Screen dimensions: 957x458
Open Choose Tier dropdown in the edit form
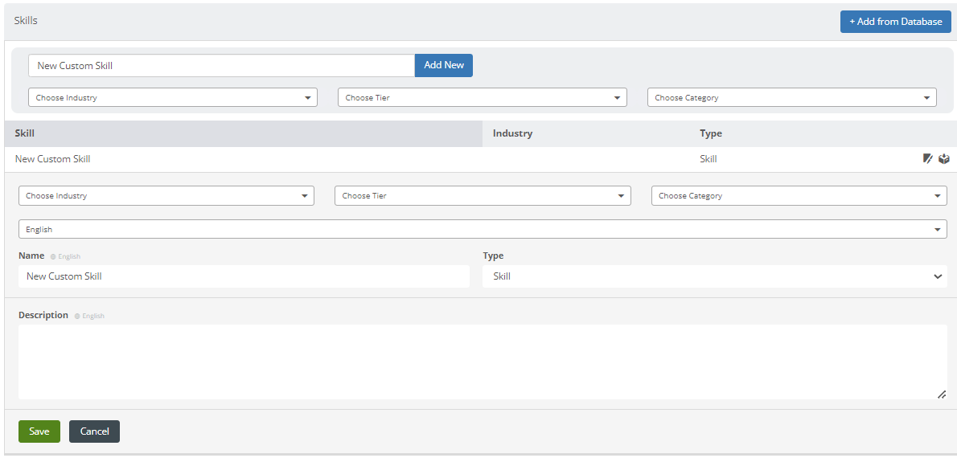[x=482, y=196]
